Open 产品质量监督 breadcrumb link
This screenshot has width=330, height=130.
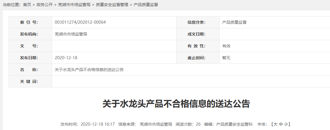click(x=146, y=5)
